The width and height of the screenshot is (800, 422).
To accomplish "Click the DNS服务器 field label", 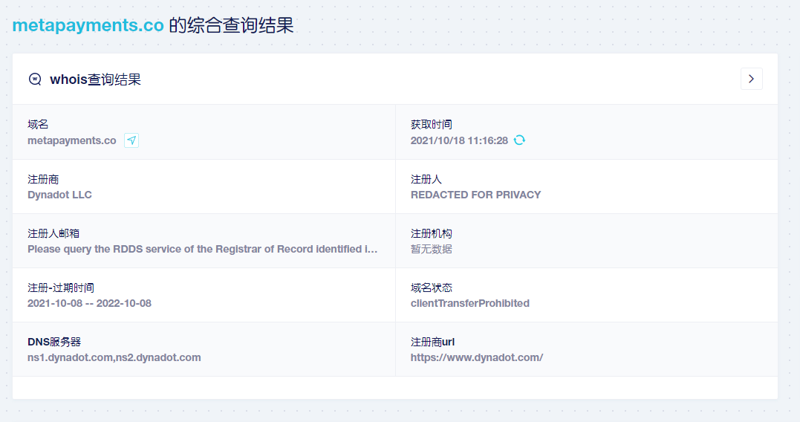I will (54, 342).
